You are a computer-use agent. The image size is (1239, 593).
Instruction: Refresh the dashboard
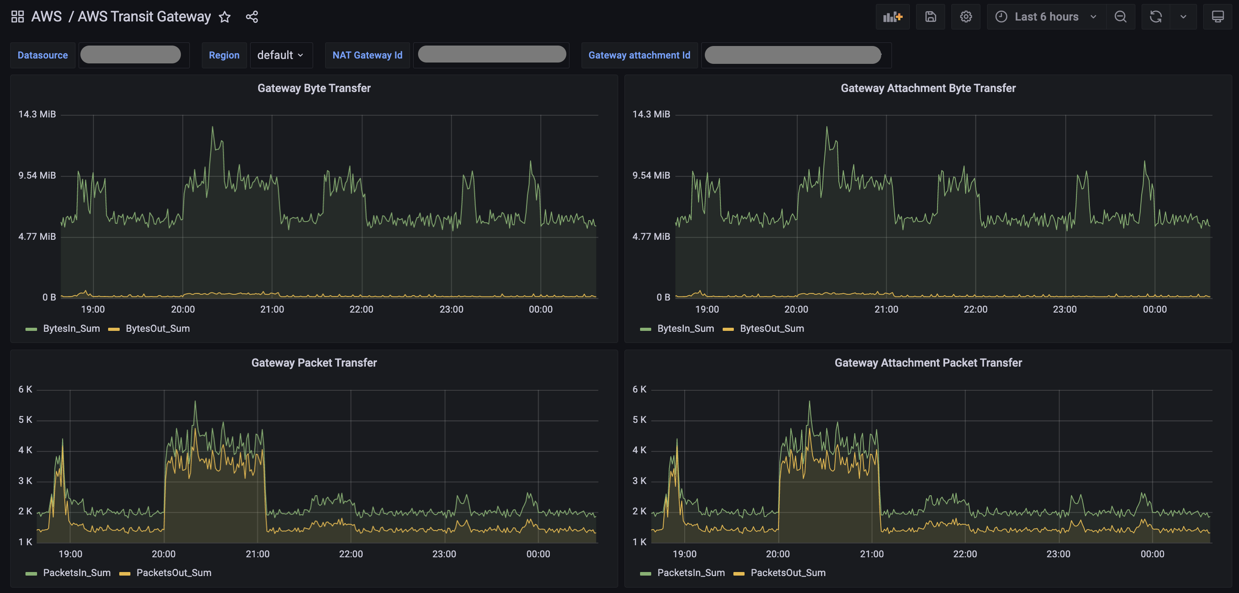click(1155, 17)
